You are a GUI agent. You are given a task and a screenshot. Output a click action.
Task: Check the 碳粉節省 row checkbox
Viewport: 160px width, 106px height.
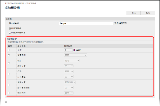pos(8,93)
